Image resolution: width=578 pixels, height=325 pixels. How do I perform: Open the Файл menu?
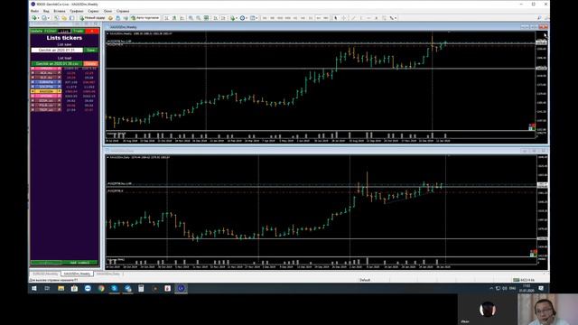[34, 11]
